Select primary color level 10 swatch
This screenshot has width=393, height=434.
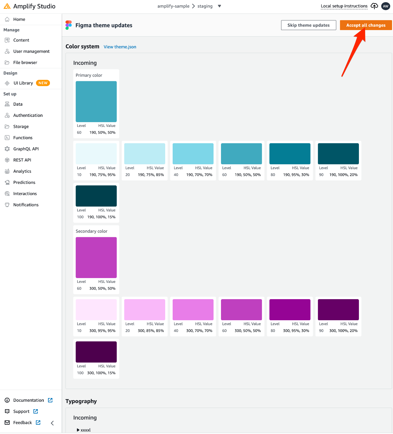[x=96, y=154]
